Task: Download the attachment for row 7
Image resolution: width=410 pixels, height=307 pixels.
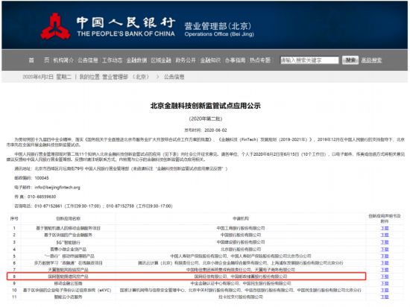Action: tap(385, 270)
